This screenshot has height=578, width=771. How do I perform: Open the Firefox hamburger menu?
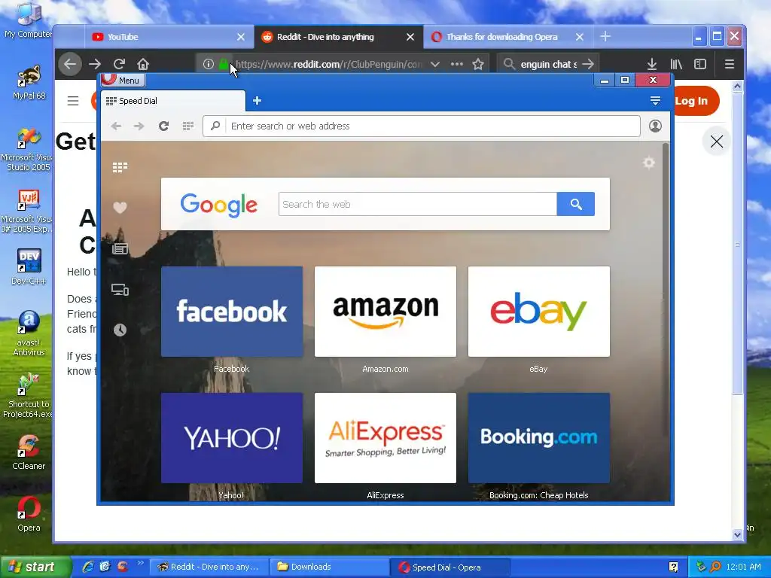pos(729,64)
